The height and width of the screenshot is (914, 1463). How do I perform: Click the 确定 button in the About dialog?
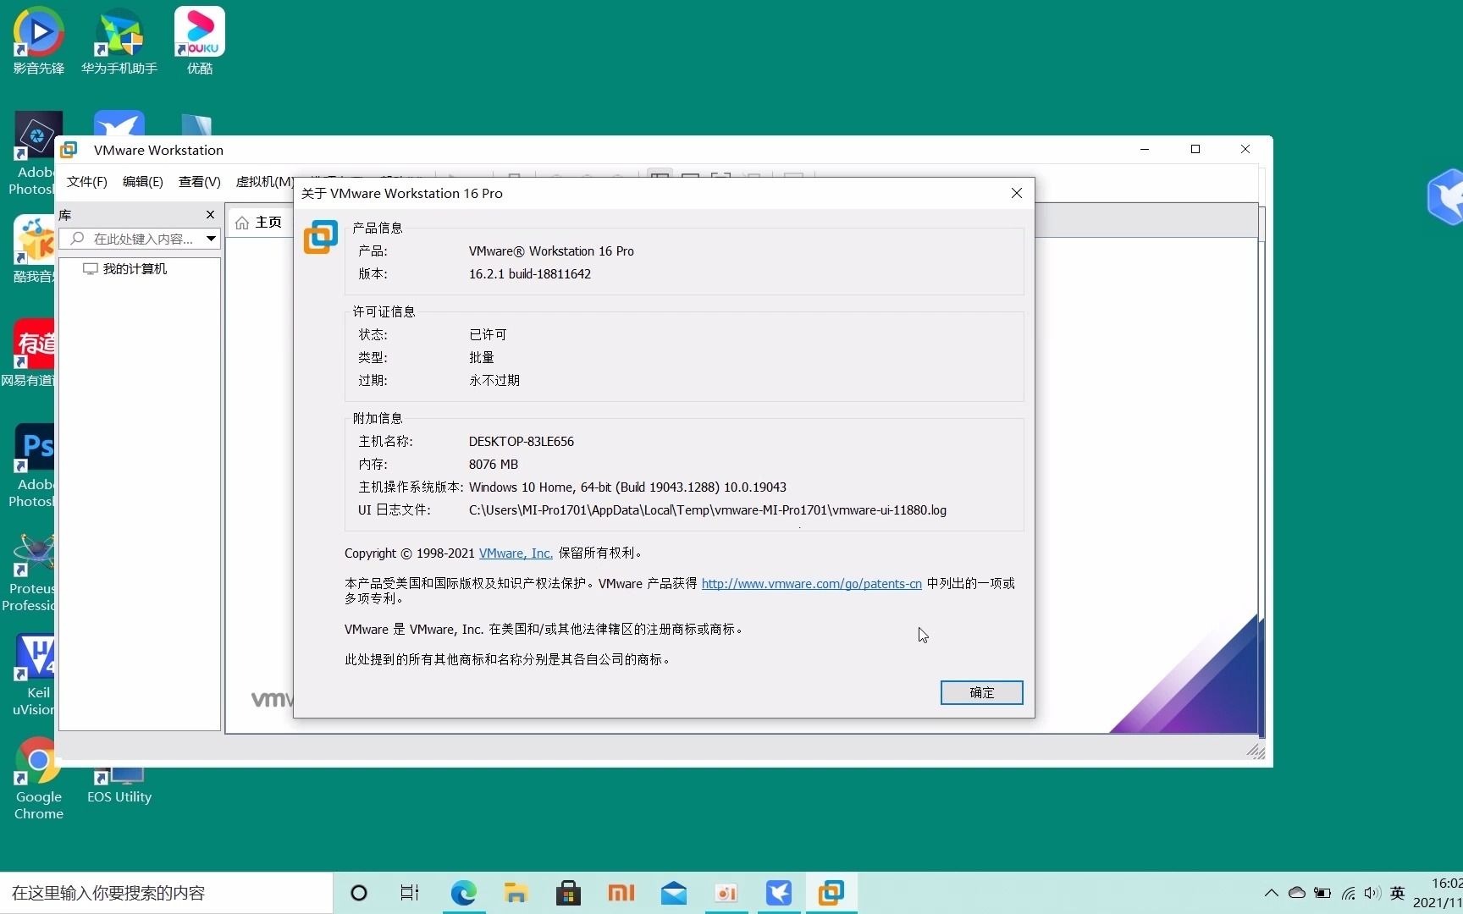coord(981,692)
